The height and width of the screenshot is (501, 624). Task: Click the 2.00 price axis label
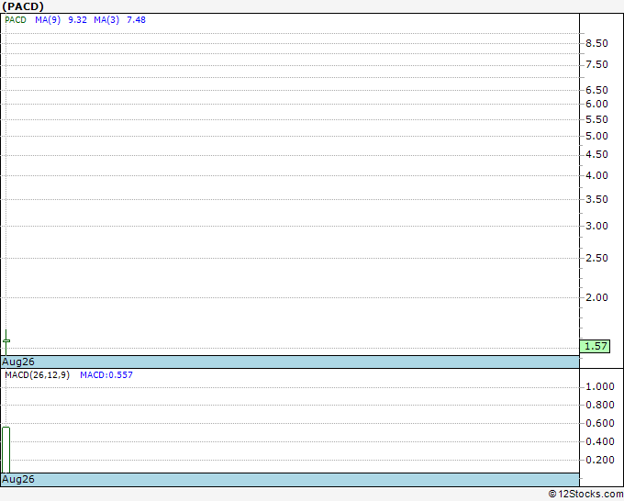coord(597,297)
